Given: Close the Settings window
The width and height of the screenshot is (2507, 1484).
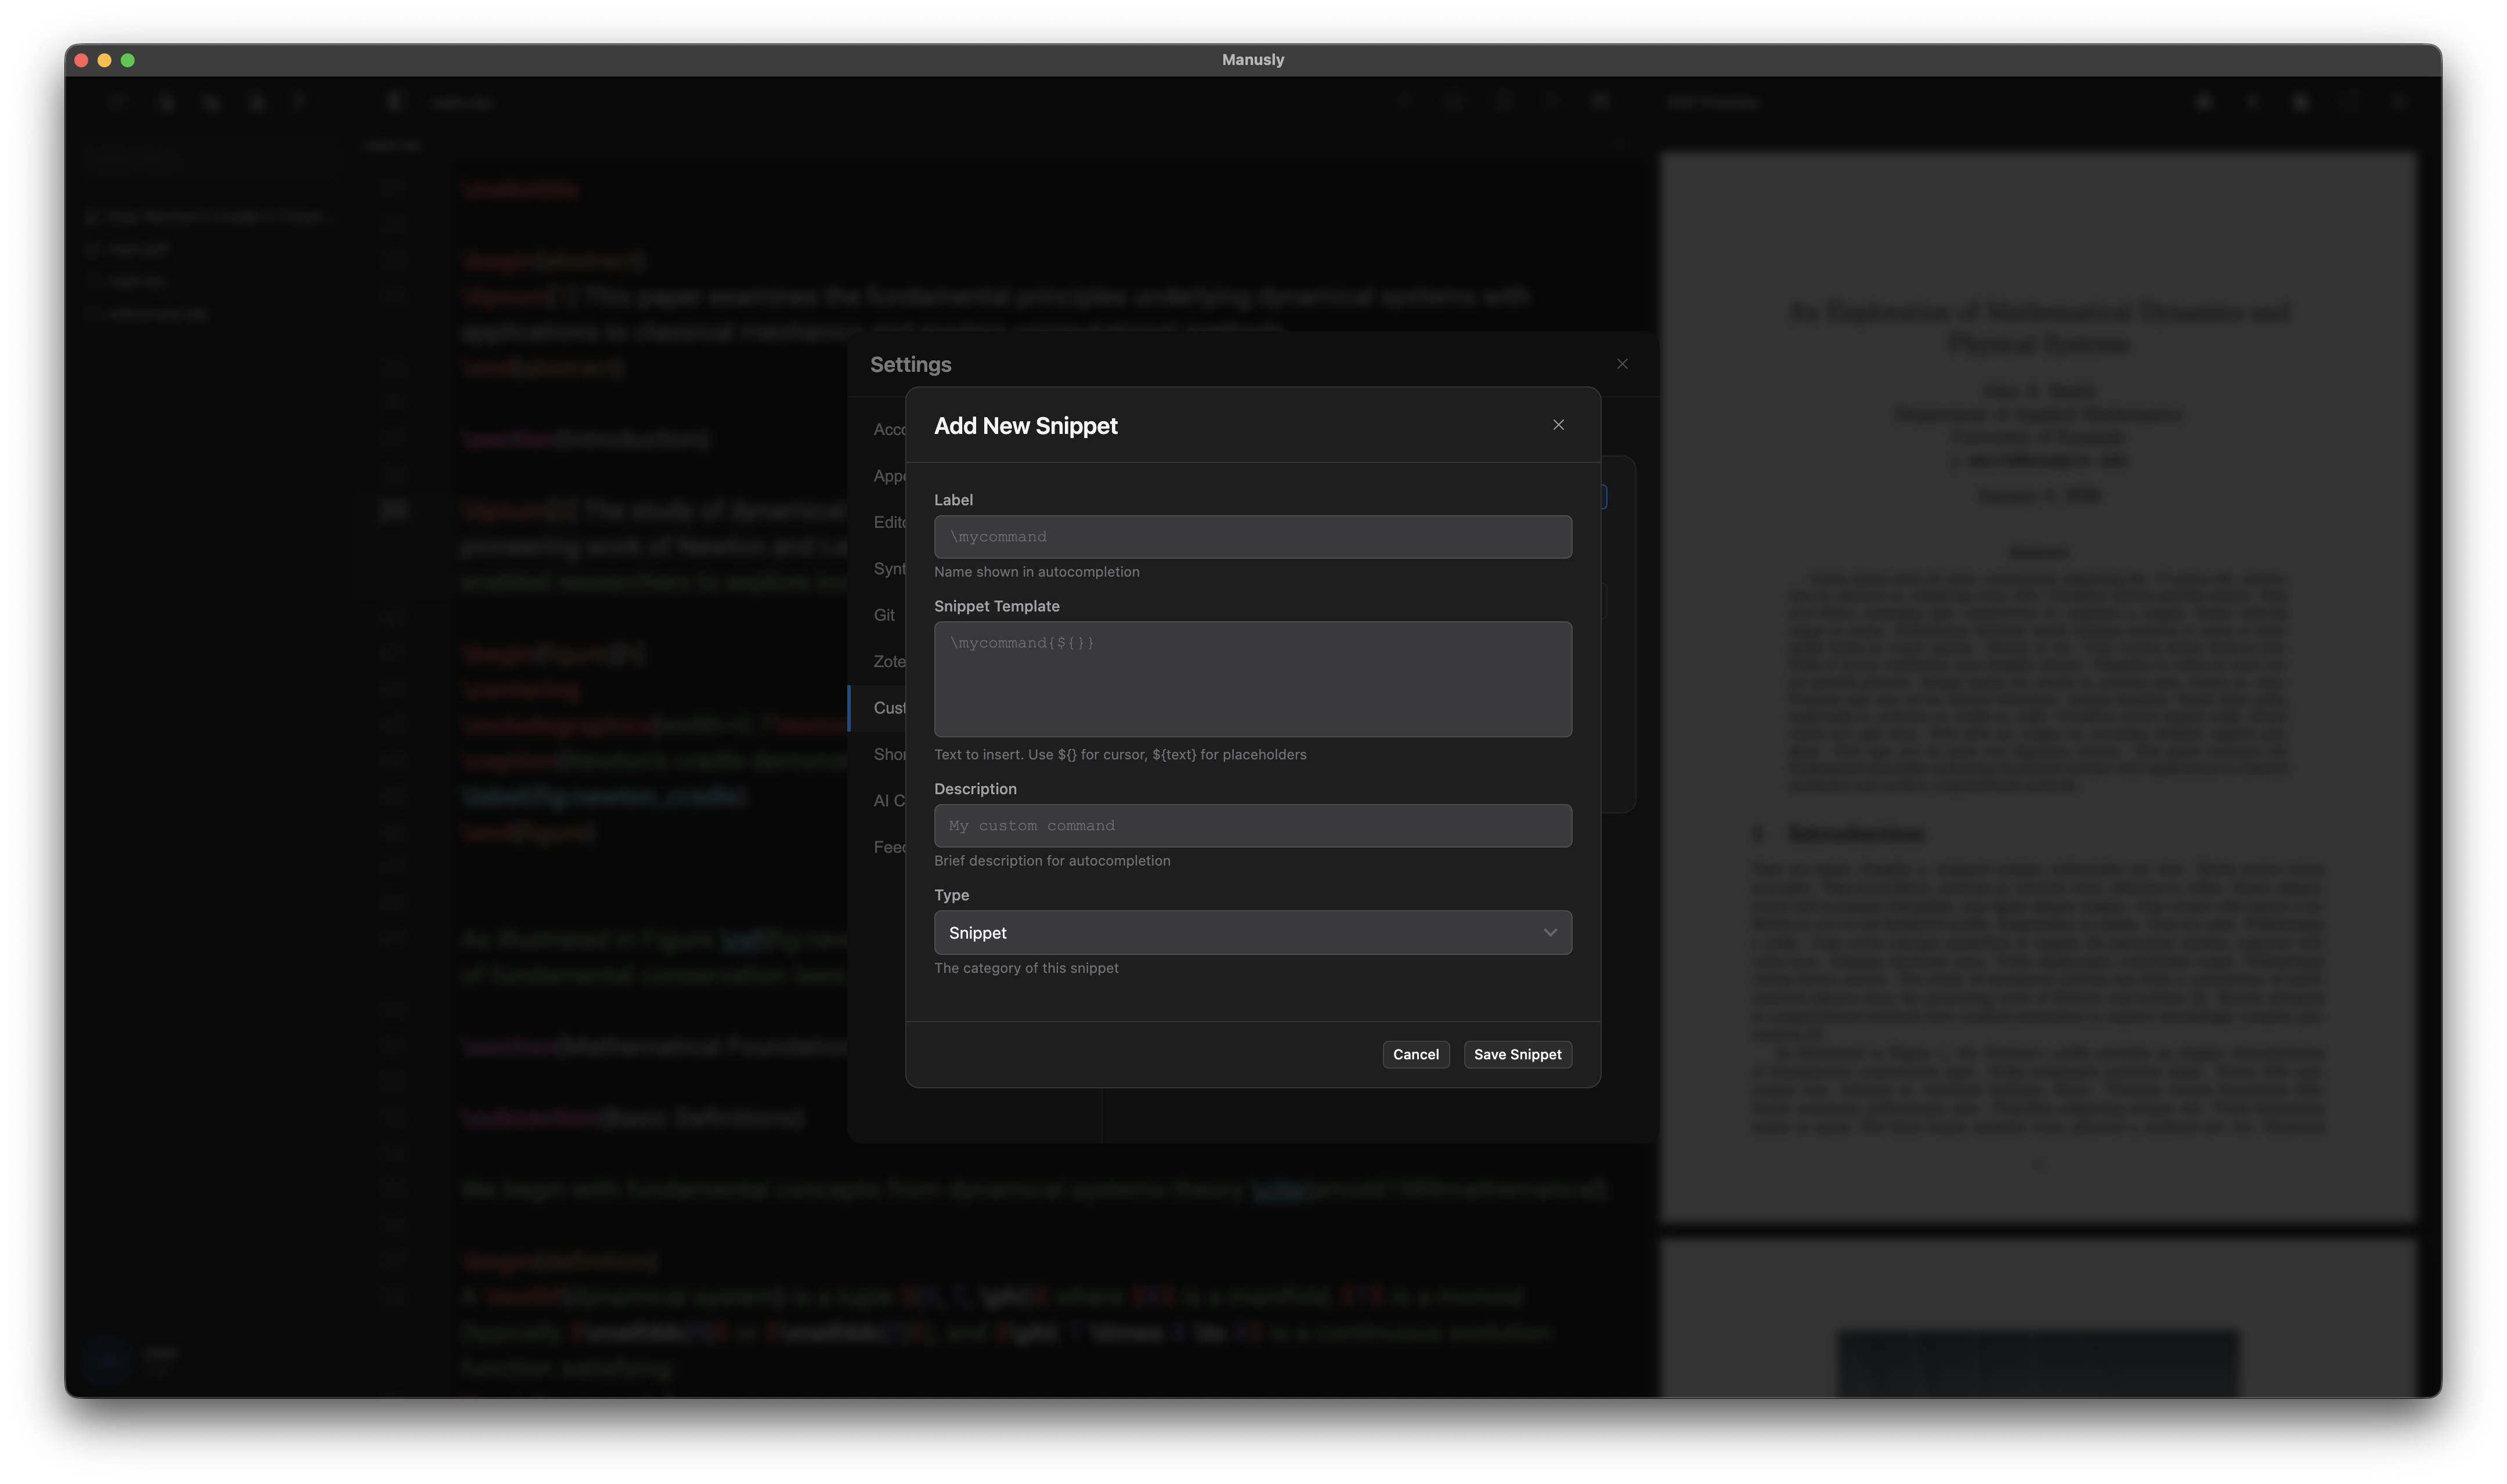Looking at the screenshot, I should click(1622, 364).
